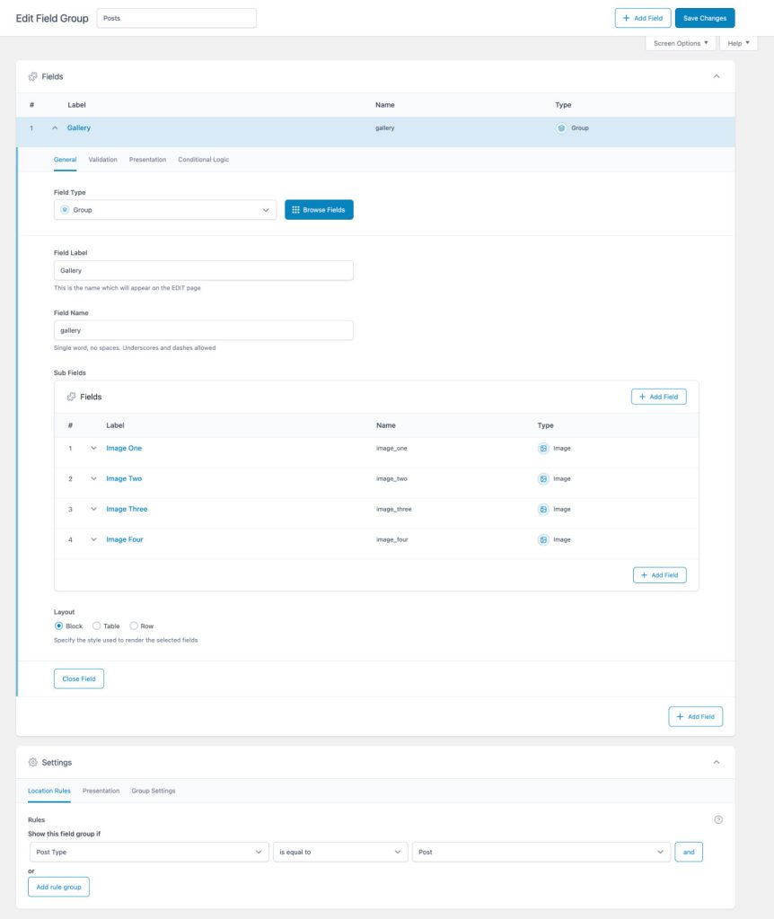Click the Group type icon in Gallery row

[x=561, y=128]
